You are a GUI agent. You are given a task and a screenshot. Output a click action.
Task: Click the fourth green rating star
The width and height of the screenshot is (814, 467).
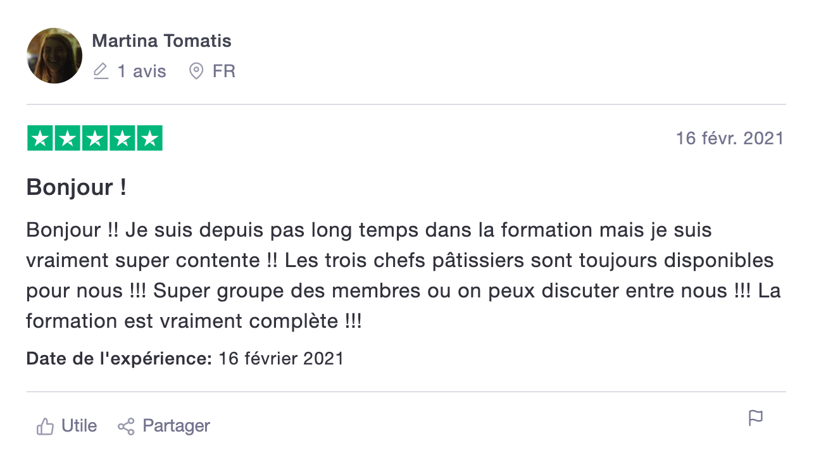pyautogui.click(x=122, y=138)
